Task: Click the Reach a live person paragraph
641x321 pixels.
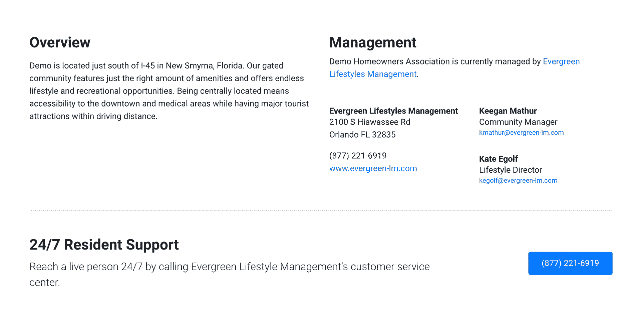Action: 230,275
